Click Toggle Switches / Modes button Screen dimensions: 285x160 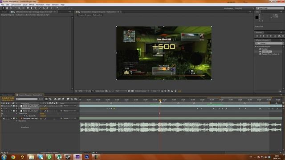point(49,153)
